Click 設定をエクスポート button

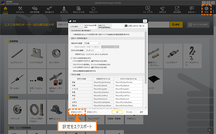(77, 112)
